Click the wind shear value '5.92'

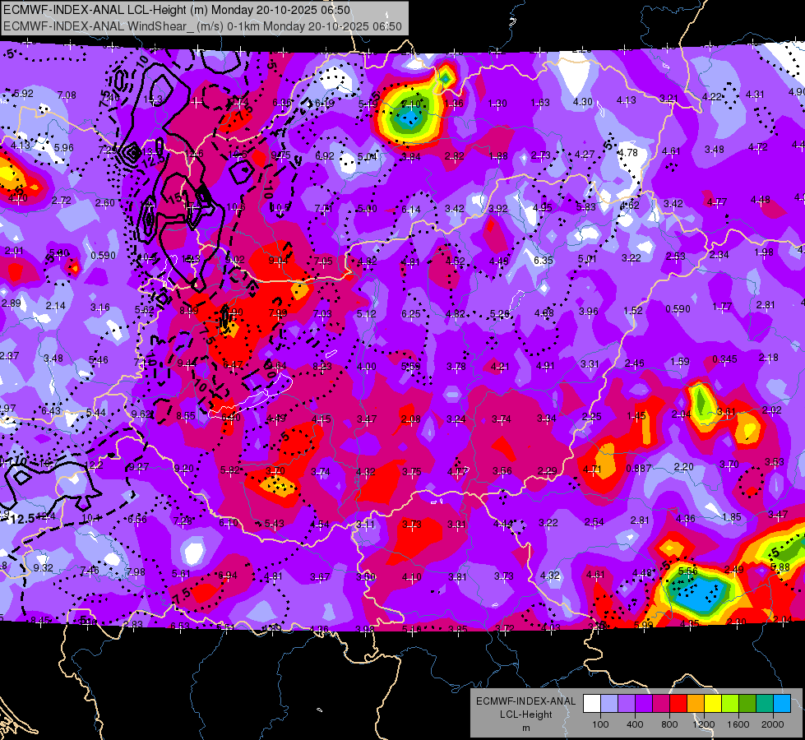[24, 94]
